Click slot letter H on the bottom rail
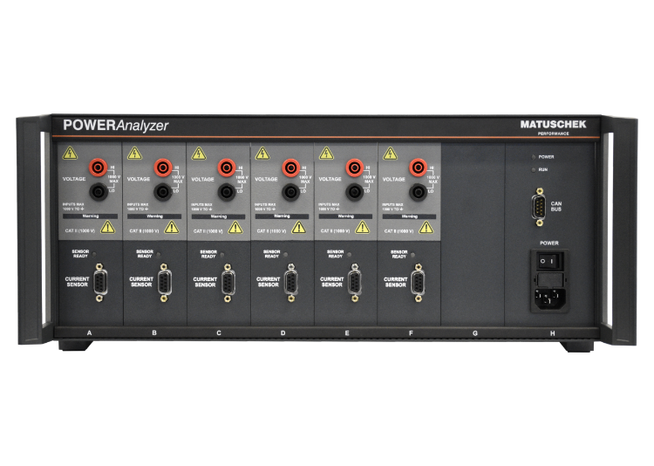This screenshot has height=466, width=654. pyautogui.click(x=552, y=333)
